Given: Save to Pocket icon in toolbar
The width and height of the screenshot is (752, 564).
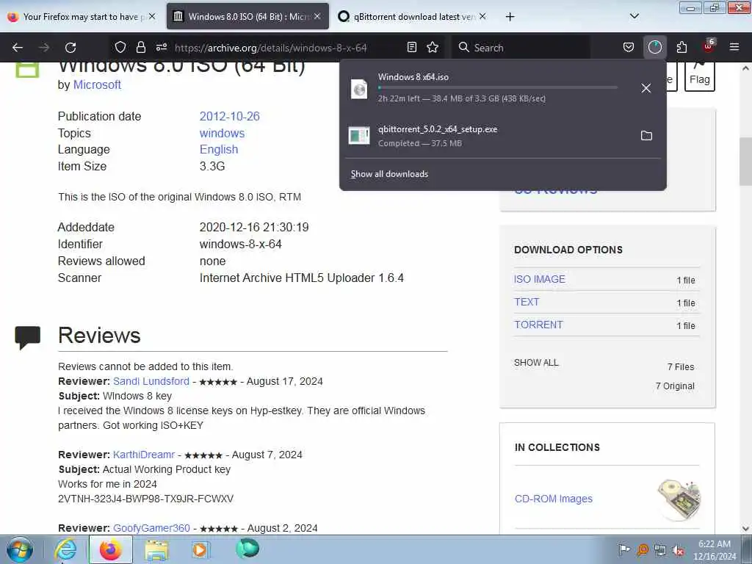Looking at the screenshot, I should (x=629, y=47).
